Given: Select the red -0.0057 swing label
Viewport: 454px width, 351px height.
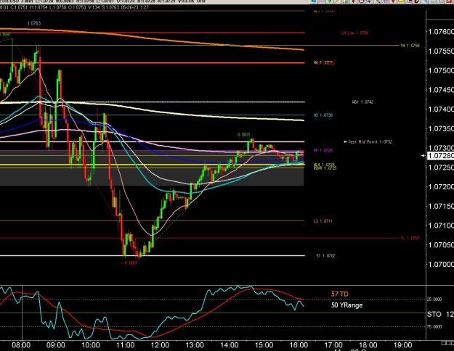Looking at the screenshot, I should point(129,263).
